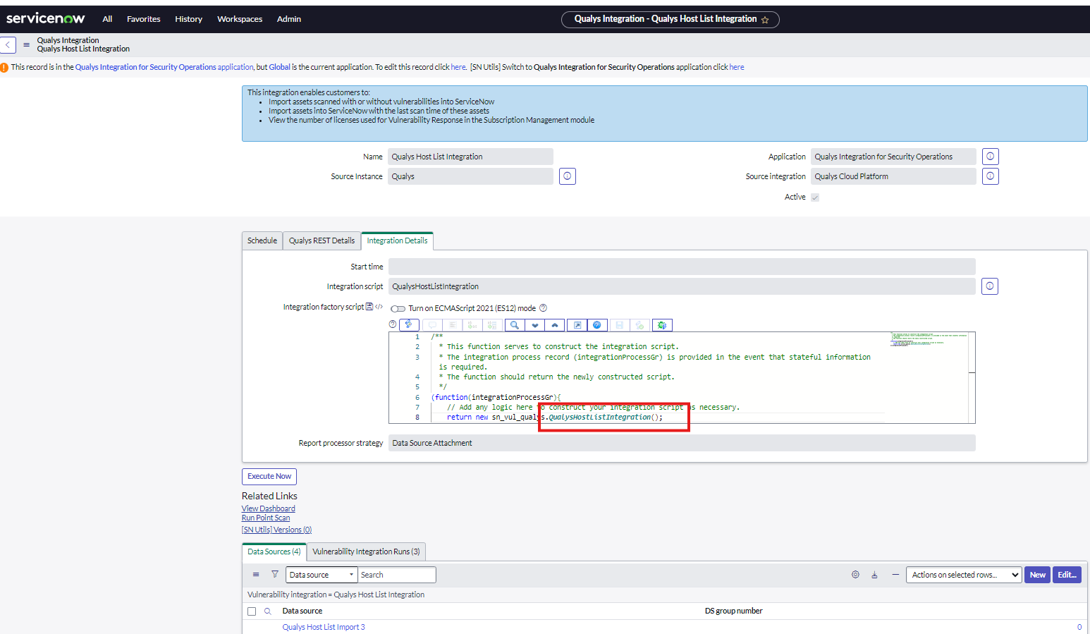Open the script editor help icon left of the toolbar
Screen dimensions: 1090x634
393,324
